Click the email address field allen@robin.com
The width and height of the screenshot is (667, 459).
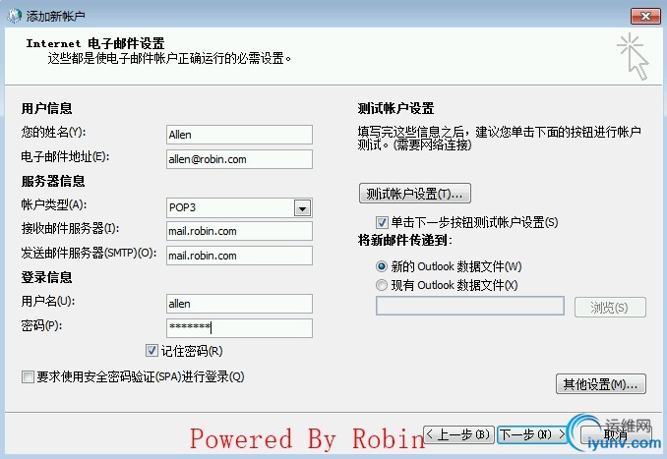[x=239, y=159]
